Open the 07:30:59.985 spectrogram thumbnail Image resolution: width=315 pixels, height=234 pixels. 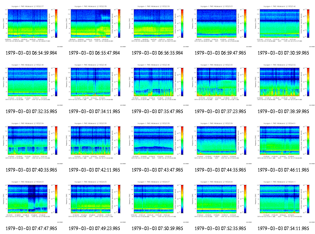283,26
